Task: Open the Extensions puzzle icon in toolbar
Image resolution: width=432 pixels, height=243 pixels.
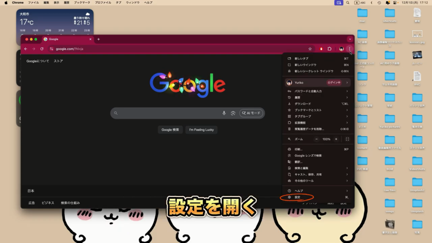Action: (329, 49)
